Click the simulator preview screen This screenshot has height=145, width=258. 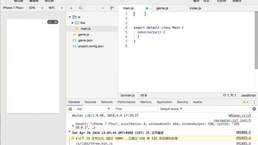pos(33,66)
